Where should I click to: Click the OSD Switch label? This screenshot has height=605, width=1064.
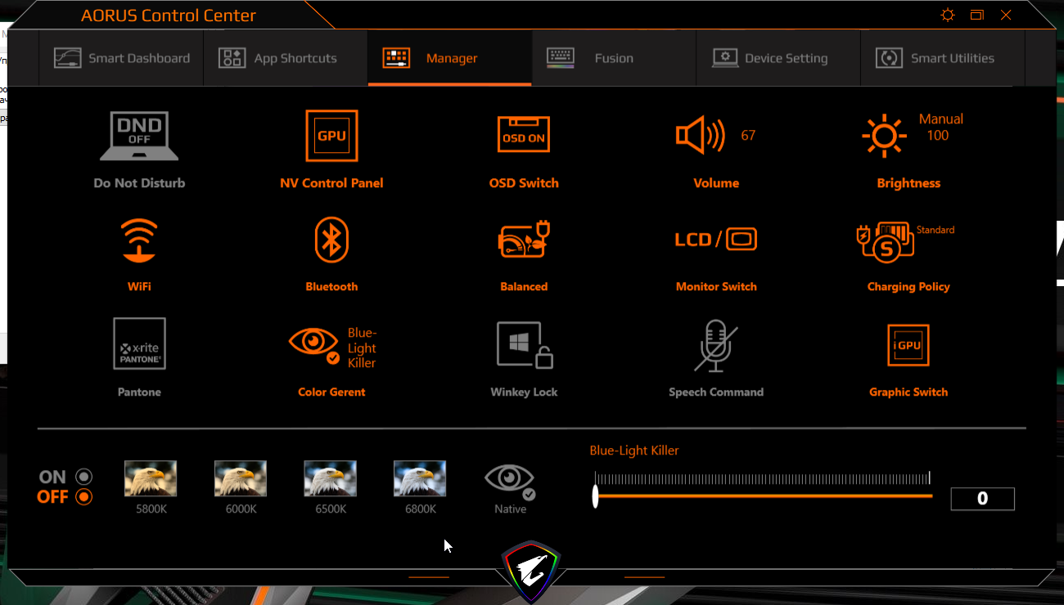(524, 183)
